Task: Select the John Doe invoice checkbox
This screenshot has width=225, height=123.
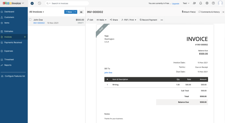Action: [30, 20]
